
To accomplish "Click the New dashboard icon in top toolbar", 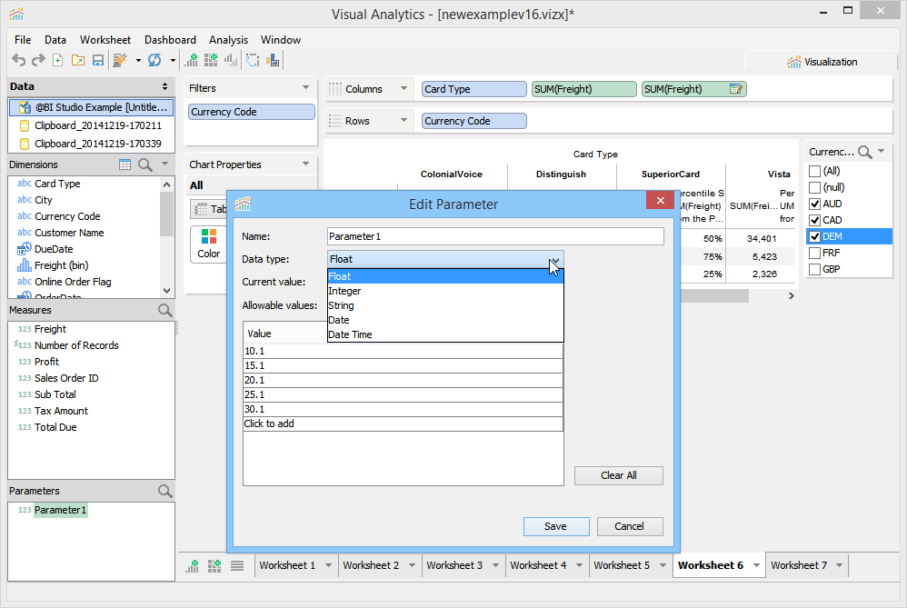I will click(x=212, y=60).
